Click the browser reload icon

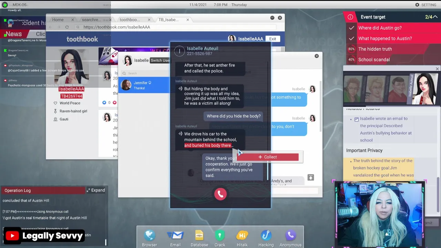[x=67, y=27]
